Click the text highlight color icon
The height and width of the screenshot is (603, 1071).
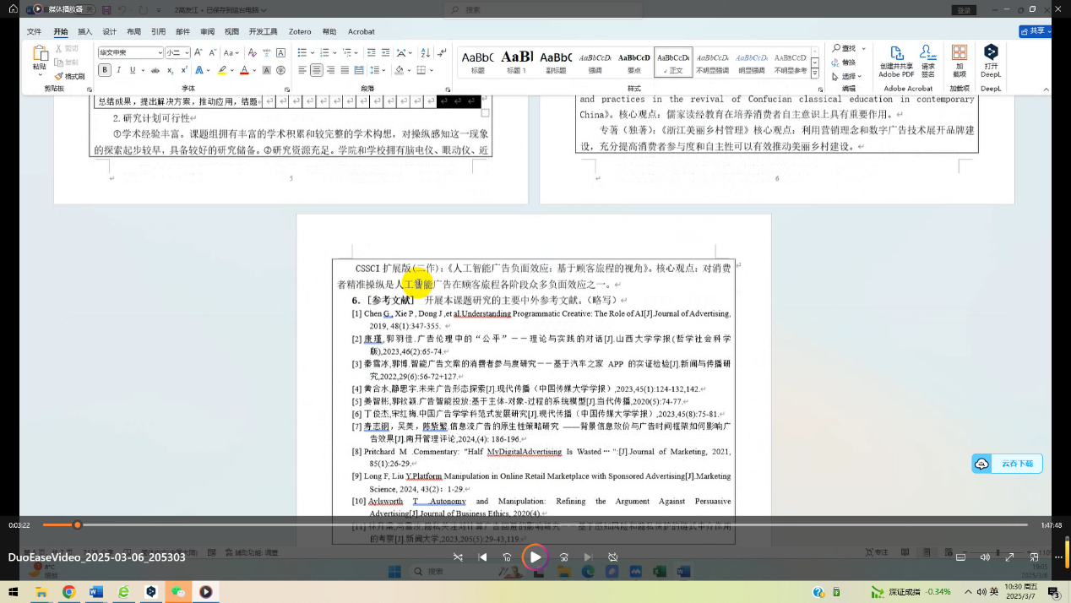(222, 70)
